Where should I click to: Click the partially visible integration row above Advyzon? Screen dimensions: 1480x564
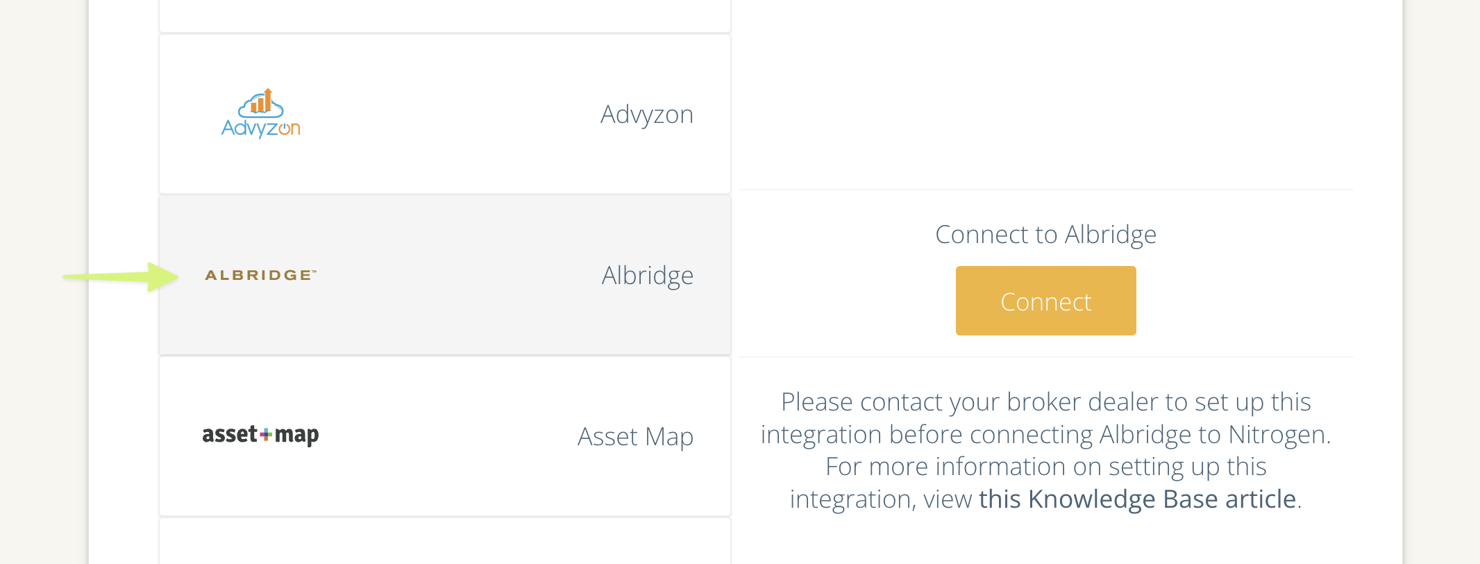pos(444,14)
